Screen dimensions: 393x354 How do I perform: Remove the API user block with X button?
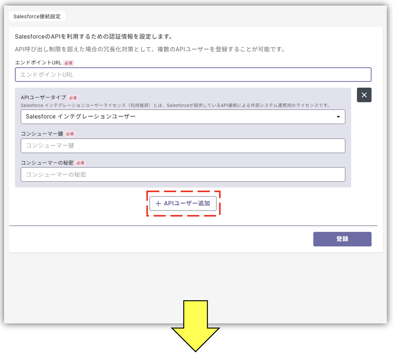coord(364,95)
